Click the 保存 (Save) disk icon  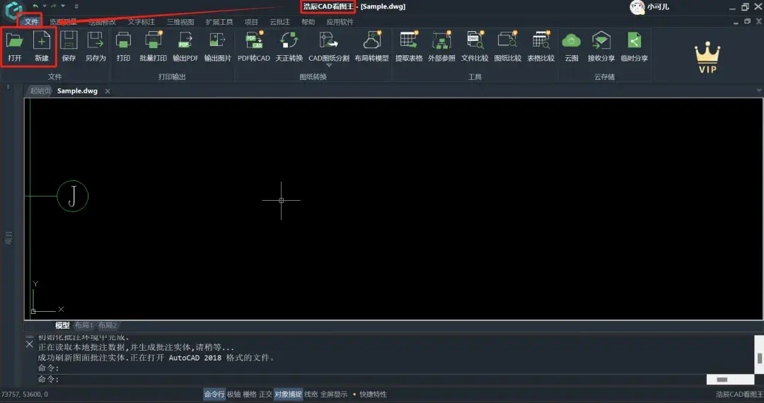pos(69,40)
